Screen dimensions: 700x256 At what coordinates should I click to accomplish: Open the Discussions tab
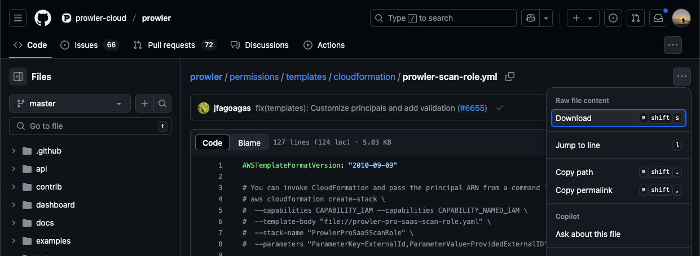point(259,45)
